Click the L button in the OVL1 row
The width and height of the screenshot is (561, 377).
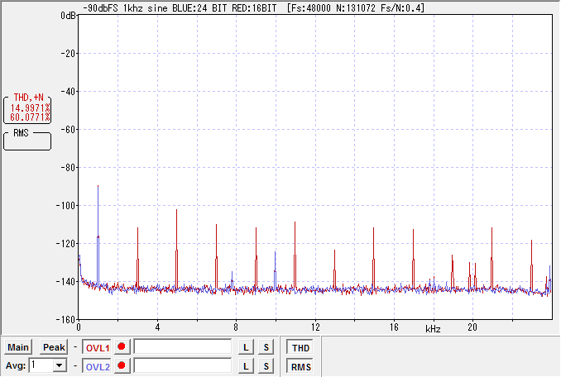(x=246, y=347)
